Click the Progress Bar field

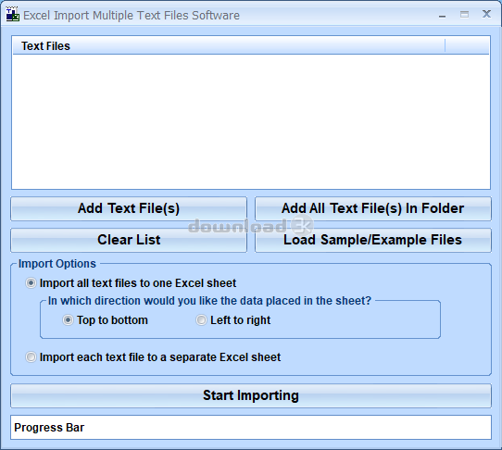click(251, 427)
